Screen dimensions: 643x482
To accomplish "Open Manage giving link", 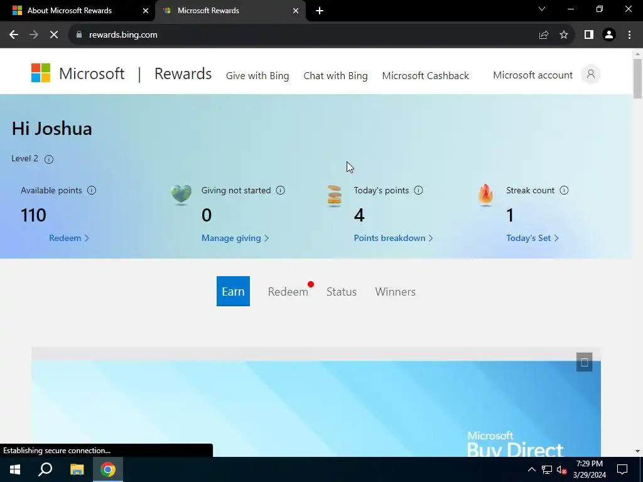I will coord(235,238).
